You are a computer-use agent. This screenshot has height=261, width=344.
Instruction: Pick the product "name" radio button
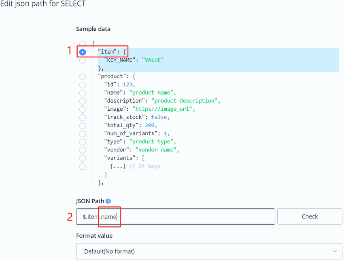point(83,93)
